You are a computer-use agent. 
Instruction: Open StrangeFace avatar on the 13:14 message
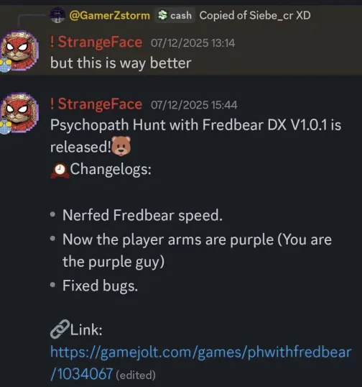click(19, 51)
